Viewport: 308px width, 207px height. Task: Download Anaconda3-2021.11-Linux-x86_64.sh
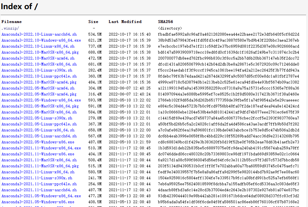click(38, 172)
